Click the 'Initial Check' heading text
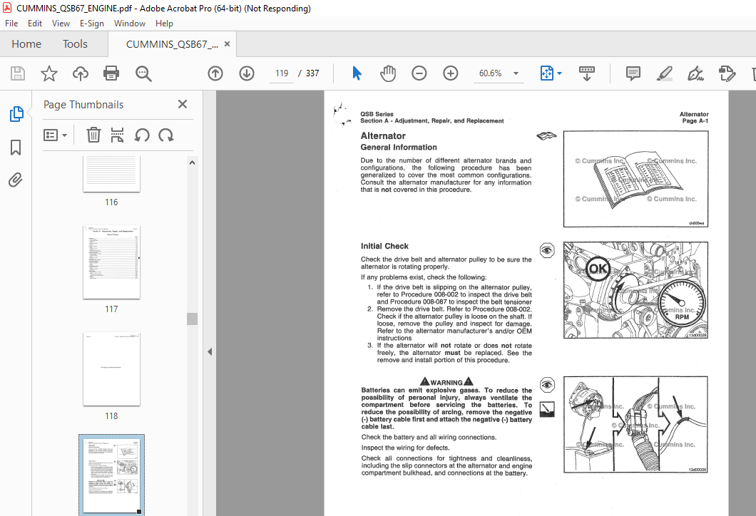756x516 pixels. coord(384,246)
